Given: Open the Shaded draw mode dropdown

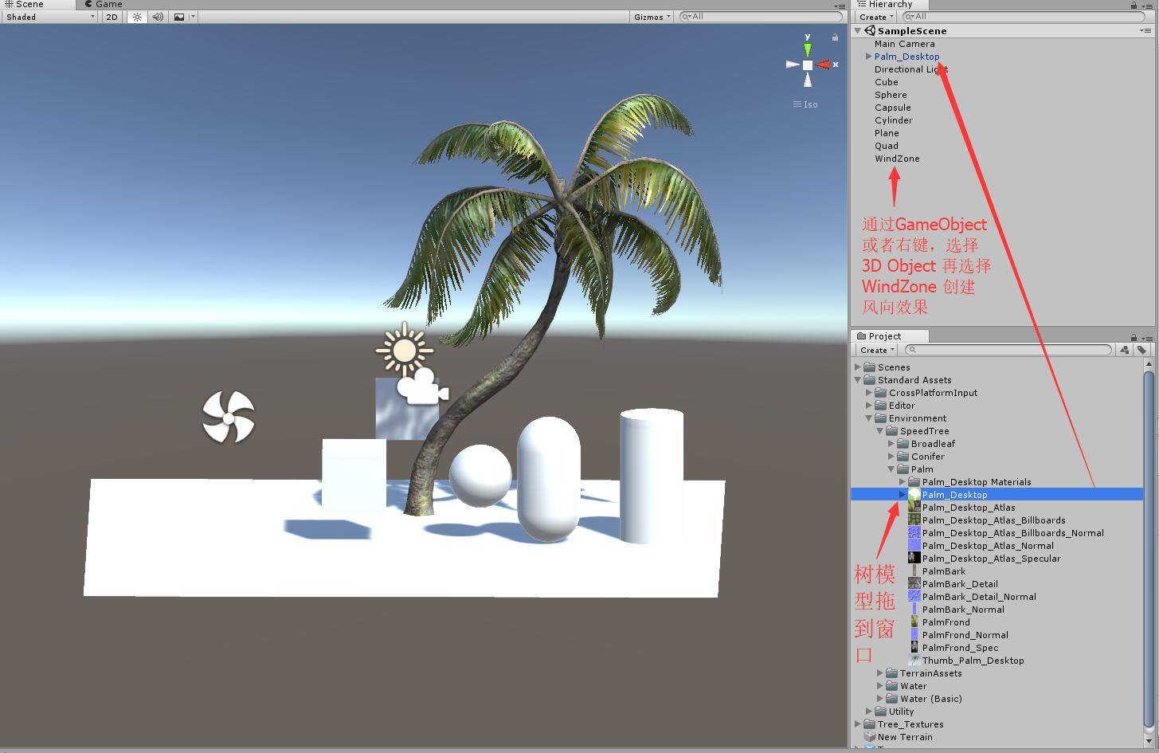Looking at the screenshot, I should coord(50,17).
